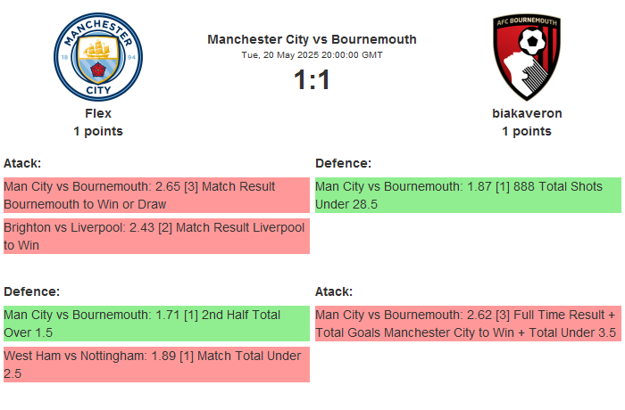Image resolution: width=625 pixels, height=410 pixels.
Task: Click the Manchester City club crest
Action: click(x=98, y=57)
